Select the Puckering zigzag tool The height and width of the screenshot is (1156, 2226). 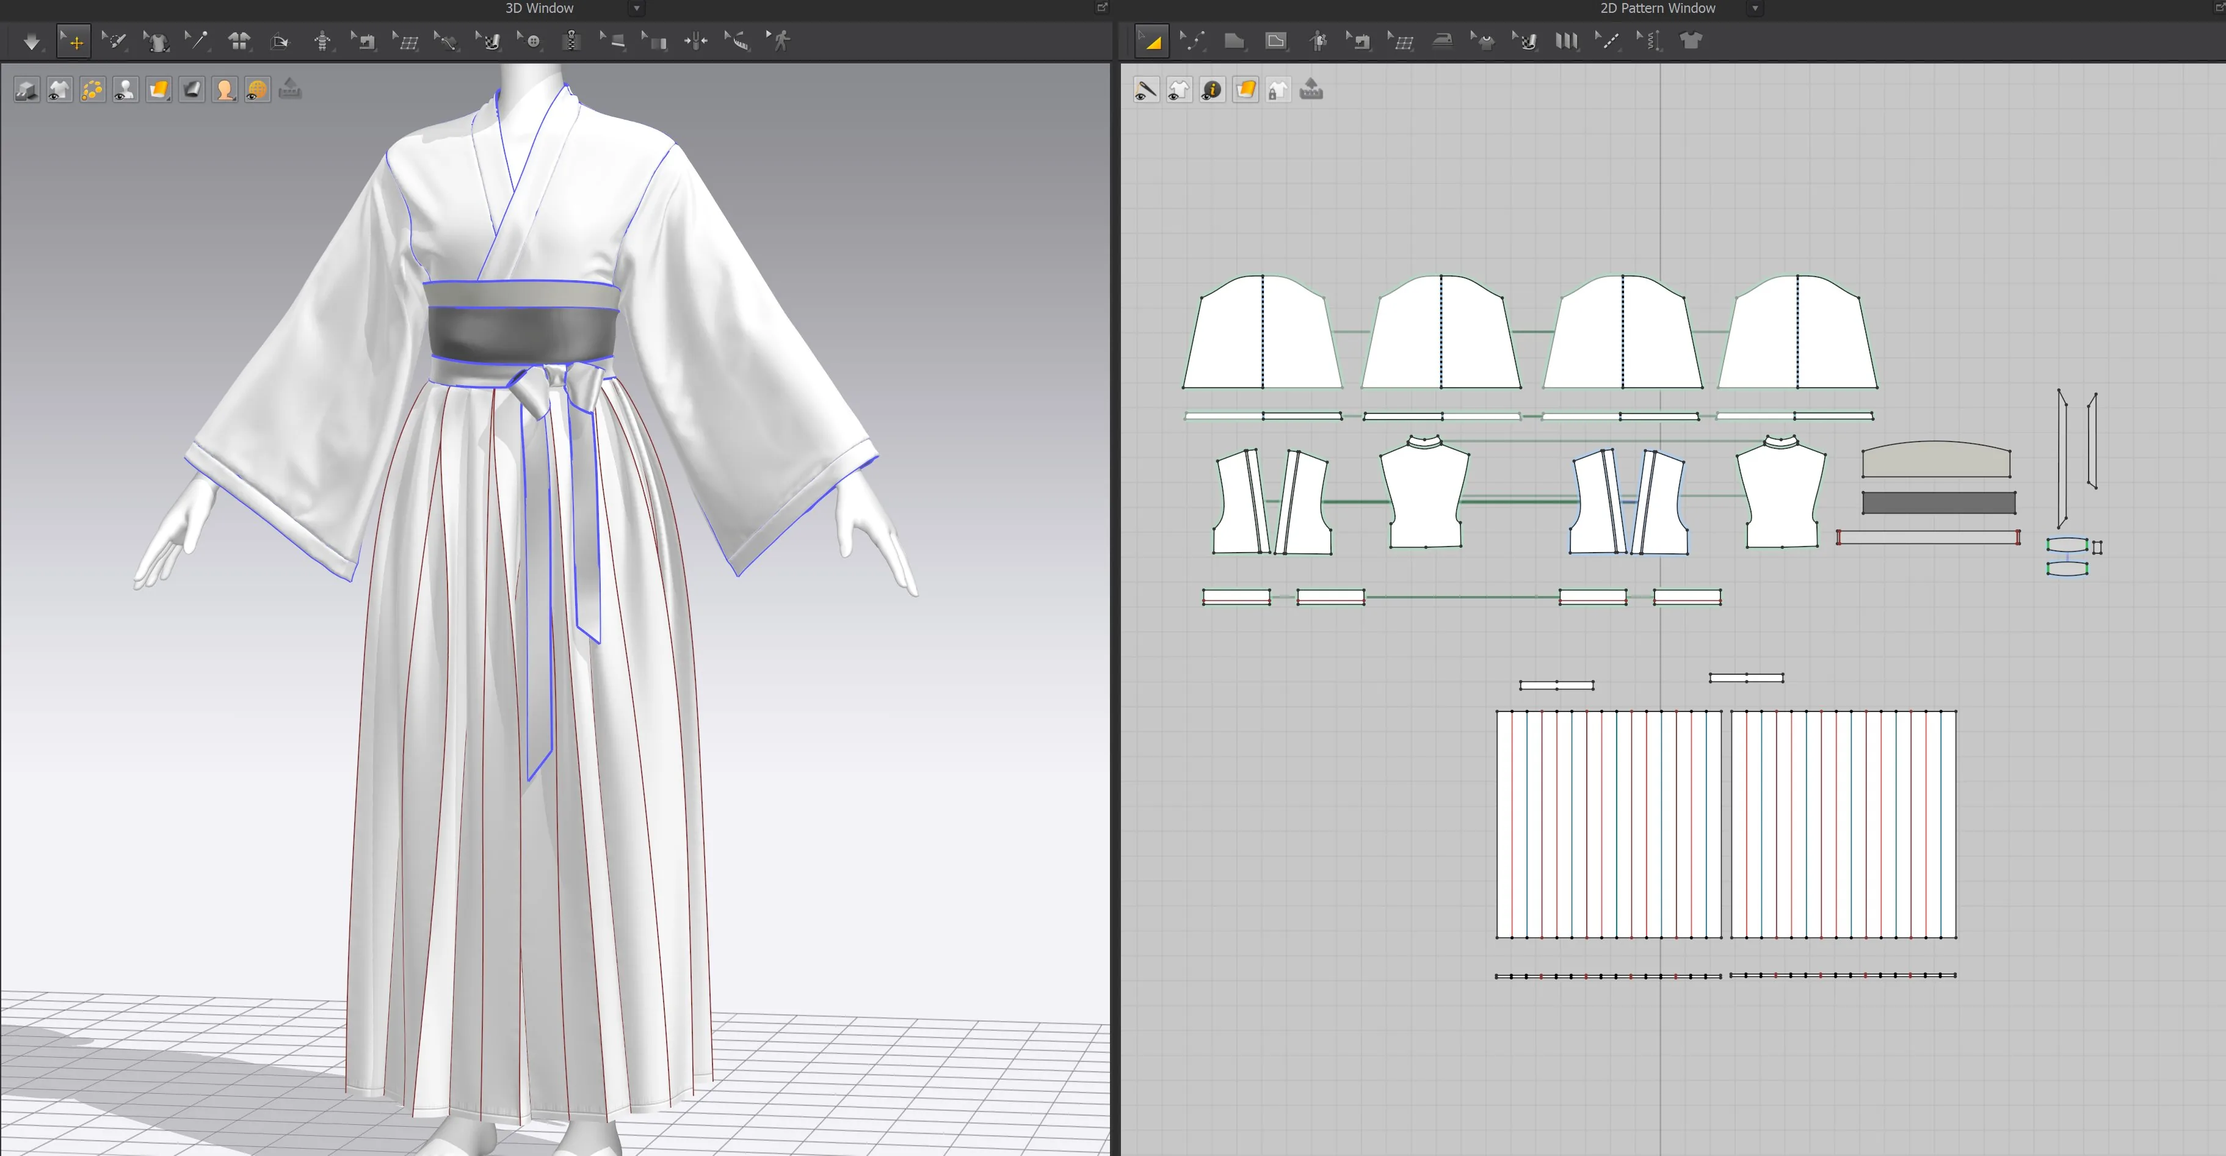point(1649,41)
